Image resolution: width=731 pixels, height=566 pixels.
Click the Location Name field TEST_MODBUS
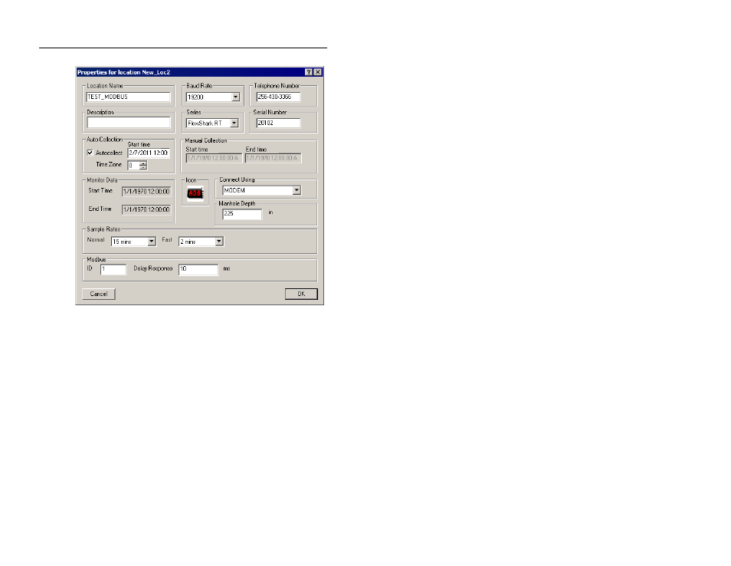coord(129,97)
